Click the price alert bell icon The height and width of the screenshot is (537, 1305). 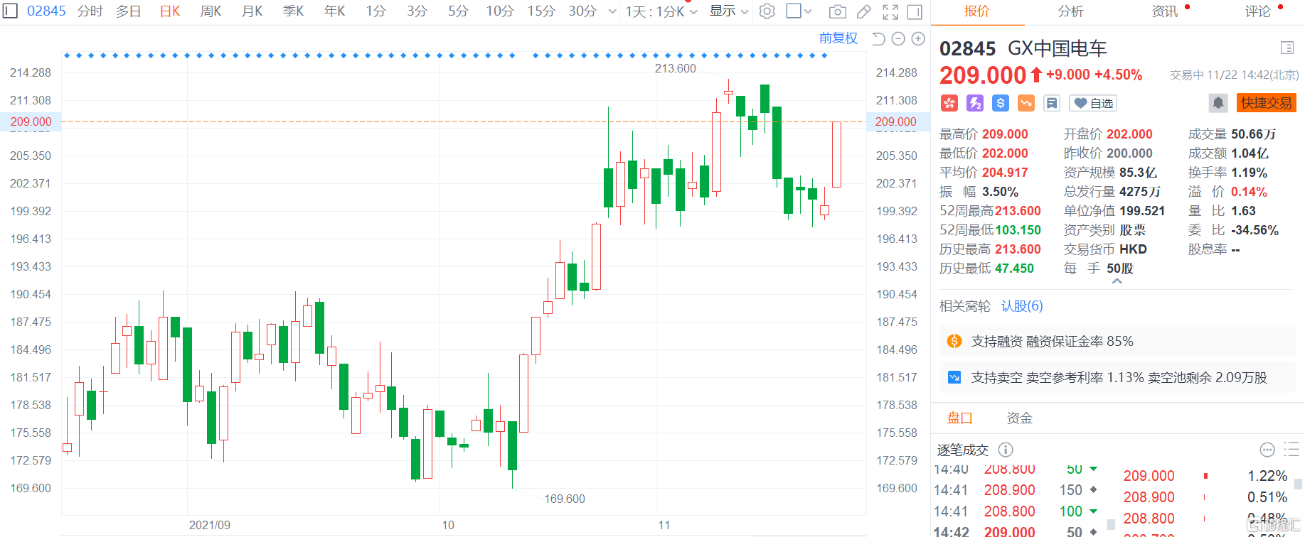(x=1218, y=103)
